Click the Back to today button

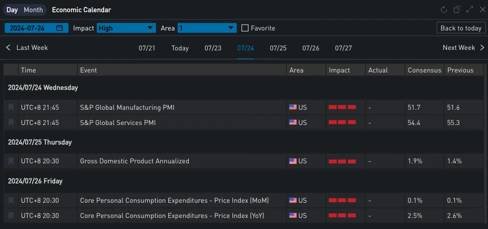point(461,28)
